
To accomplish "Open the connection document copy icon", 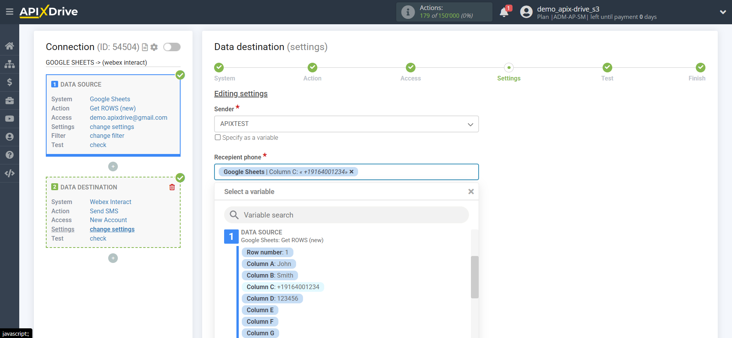I will point(145,47).
